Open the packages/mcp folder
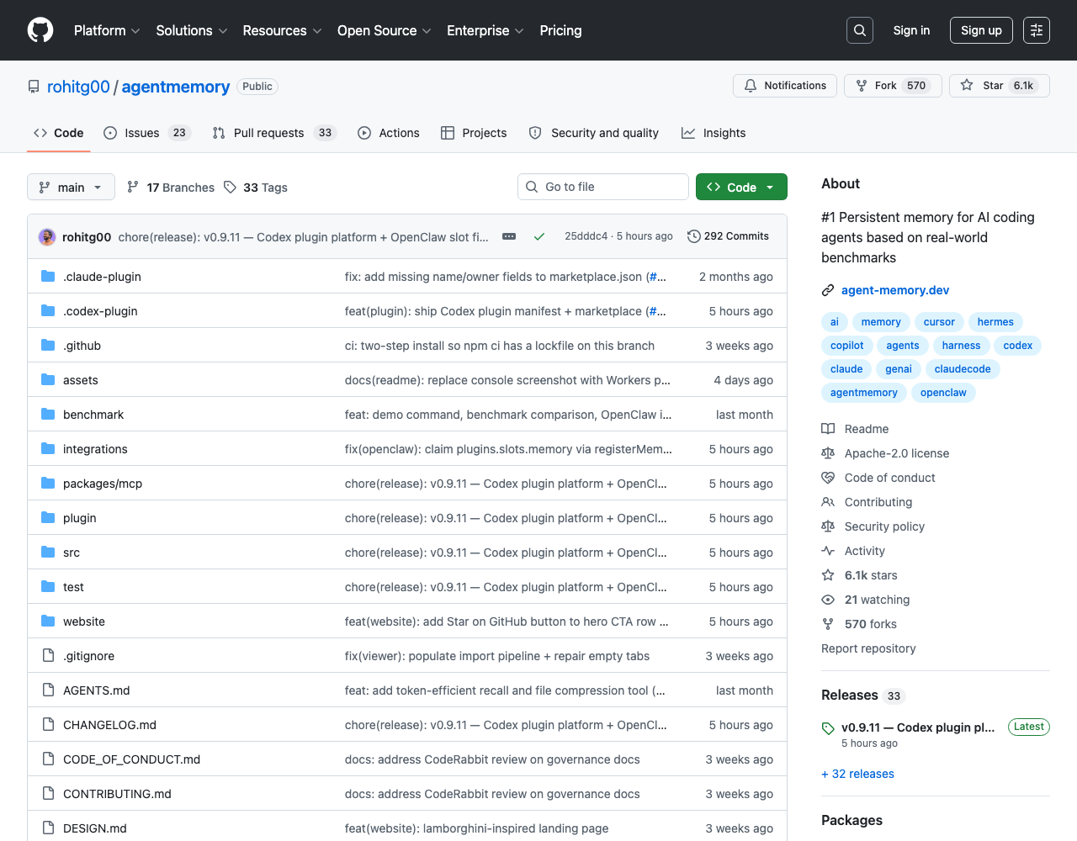The height and width of the screenshot is (841, 1077). pyautogui.click(x=103, y=484)
